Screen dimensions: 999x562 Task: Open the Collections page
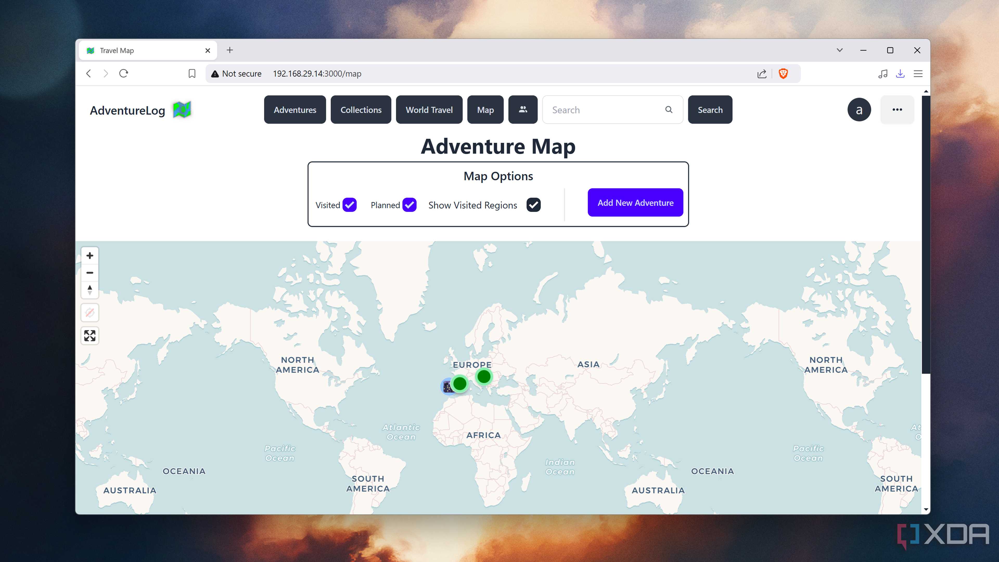(x=361, y=110)
